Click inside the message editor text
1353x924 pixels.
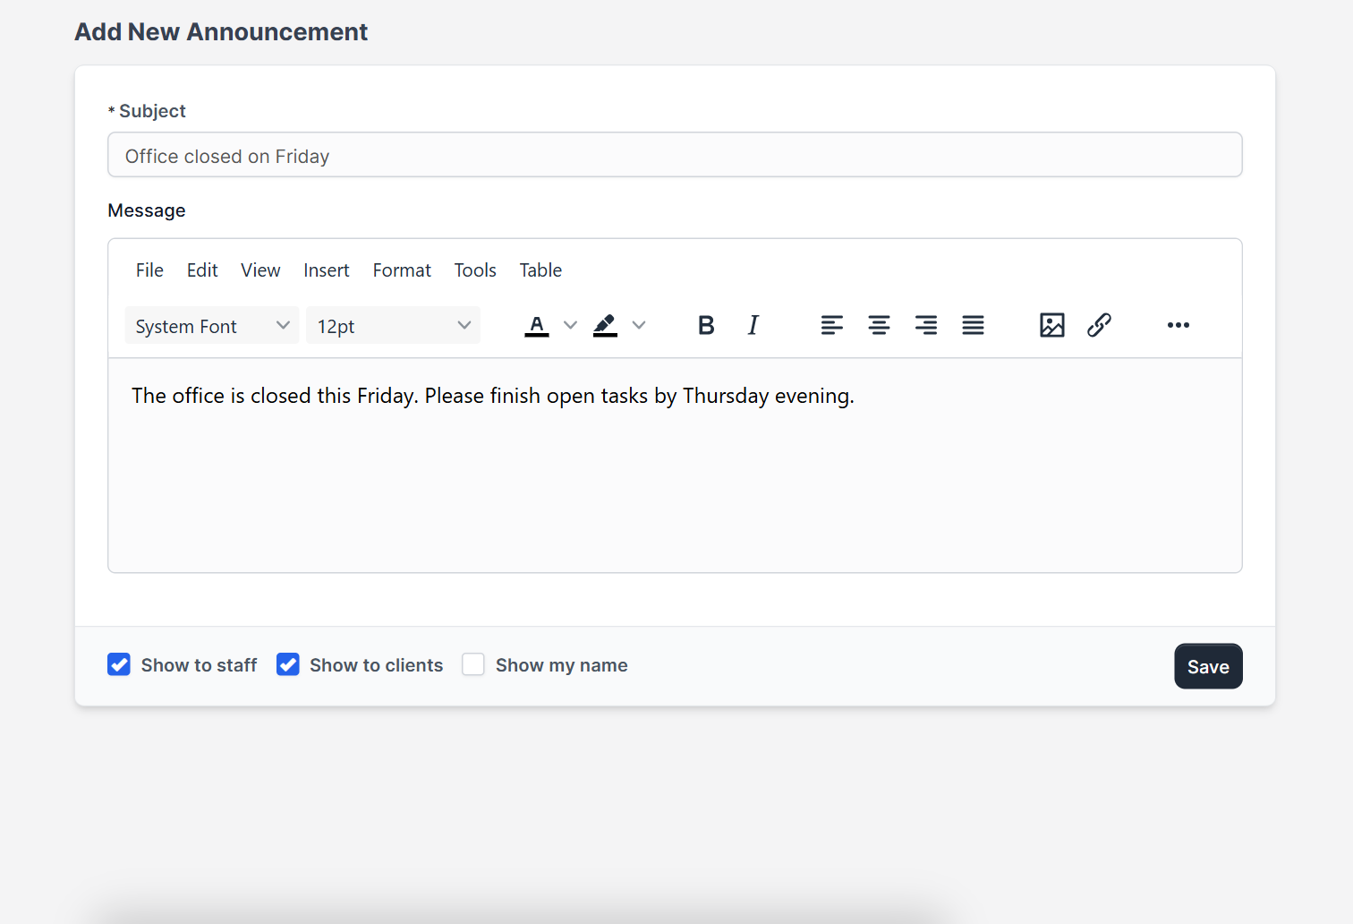(493, 396)
